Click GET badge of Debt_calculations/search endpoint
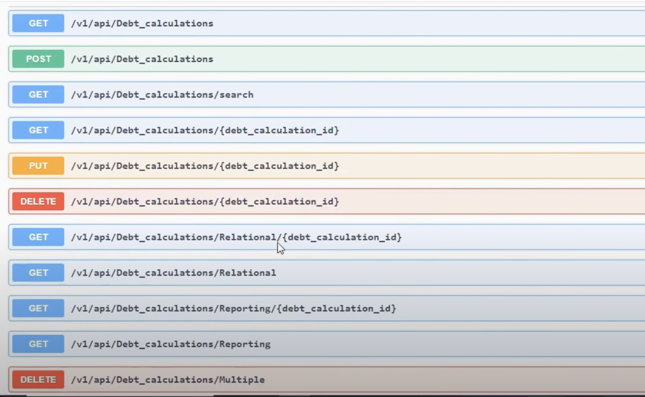The width and height of the screenshot is (645, 397). tap(38, 94)
